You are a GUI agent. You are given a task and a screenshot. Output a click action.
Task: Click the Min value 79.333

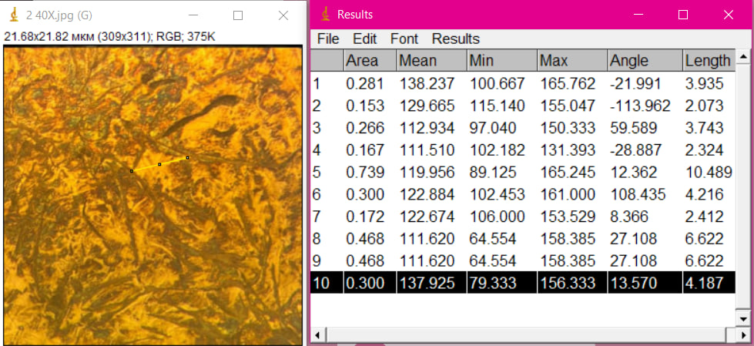[x=493, y=283]
